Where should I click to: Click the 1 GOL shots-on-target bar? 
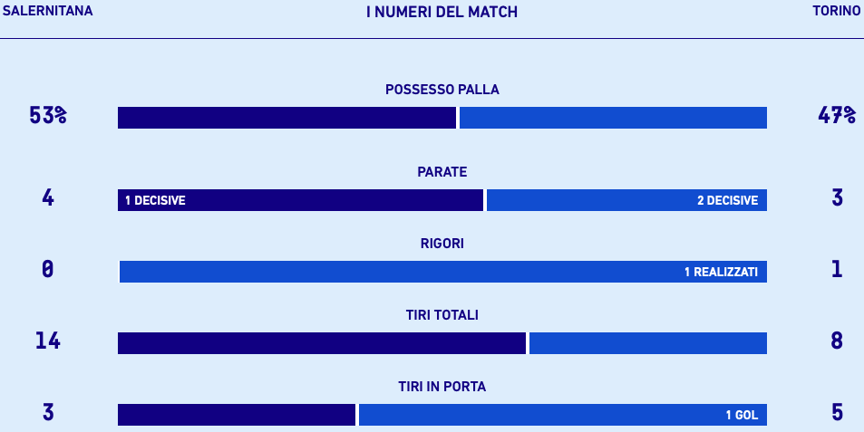pos(563,415)
